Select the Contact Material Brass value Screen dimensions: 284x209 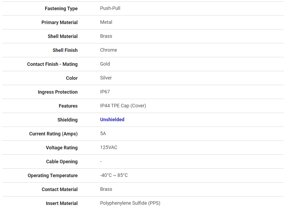click(x=106, y=189)
